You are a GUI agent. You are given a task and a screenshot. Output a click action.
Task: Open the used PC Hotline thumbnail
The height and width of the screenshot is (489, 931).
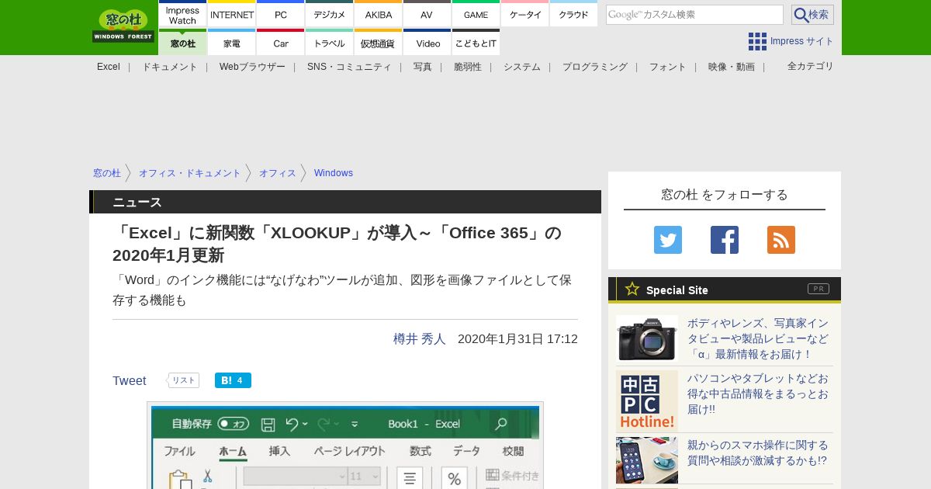pos(647,401)
